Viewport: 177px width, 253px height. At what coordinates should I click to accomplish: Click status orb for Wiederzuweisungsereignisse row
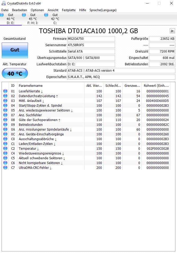[x=5, y=153]
